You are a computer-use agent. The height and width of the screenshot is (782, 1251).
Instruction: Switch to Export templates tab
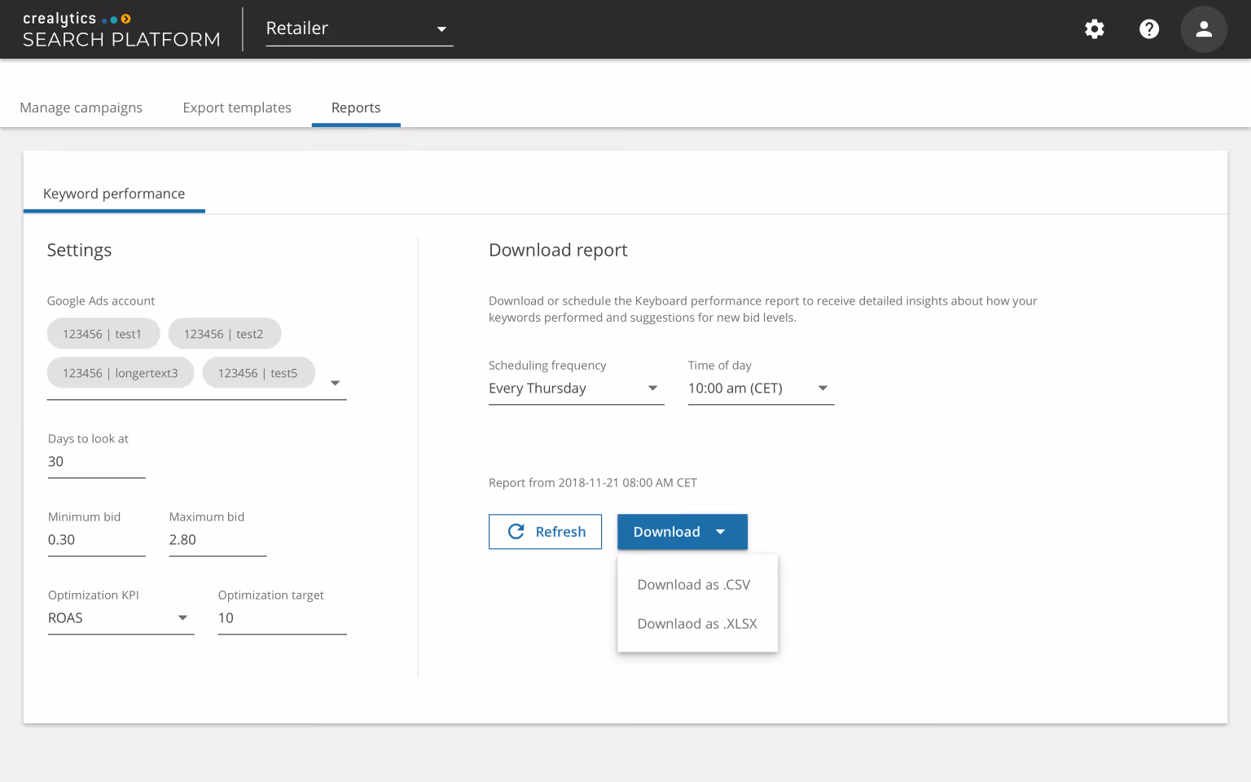pos(237,108)
